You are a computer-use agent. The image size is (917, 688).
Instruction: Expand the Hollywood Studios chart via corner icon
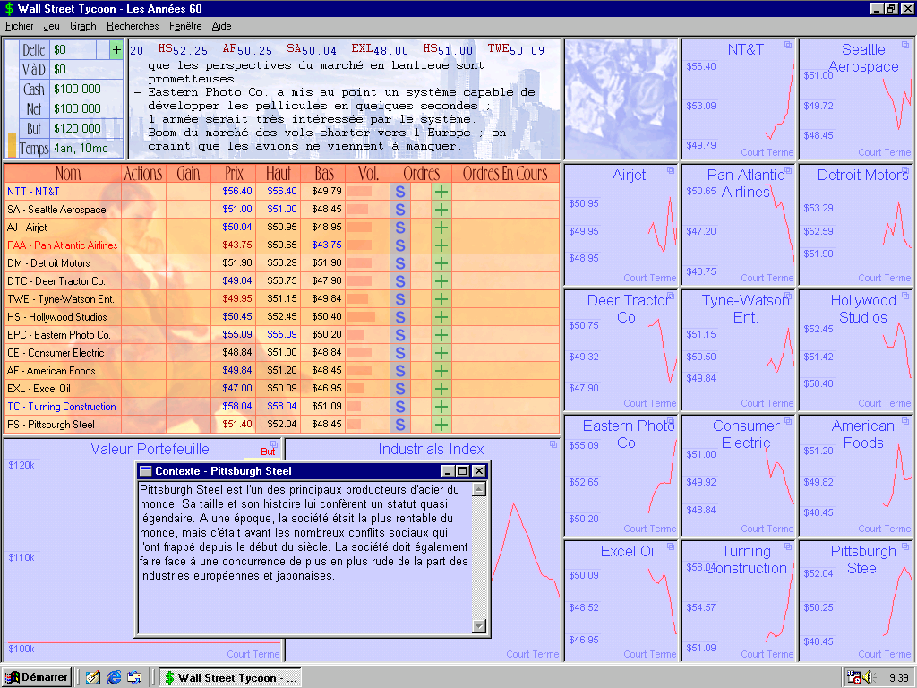point(905,296)
